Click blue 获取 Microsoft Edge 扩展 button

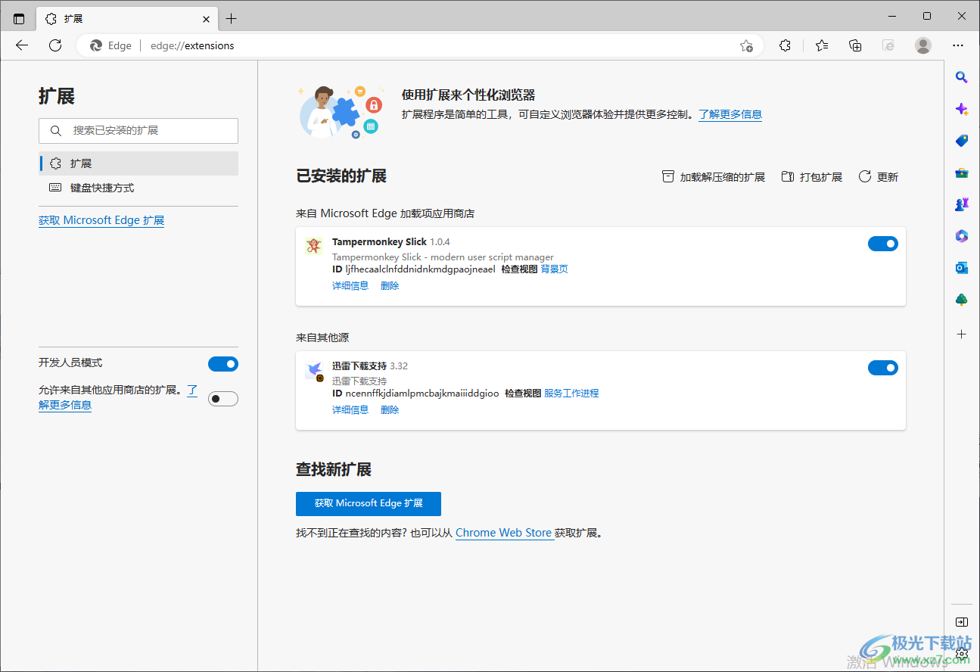coord(369,503)
